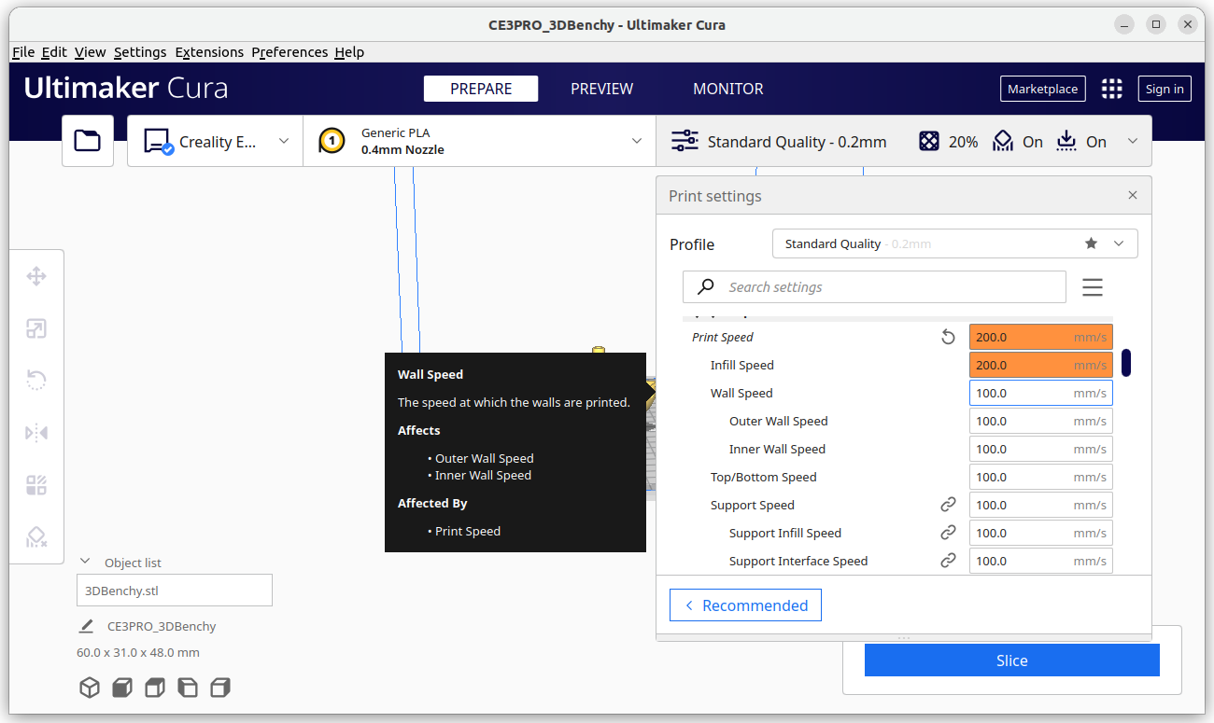Click the Support Infill Speed value field
Viewport: 1214px width, 723px height.
click(1040, 533)
